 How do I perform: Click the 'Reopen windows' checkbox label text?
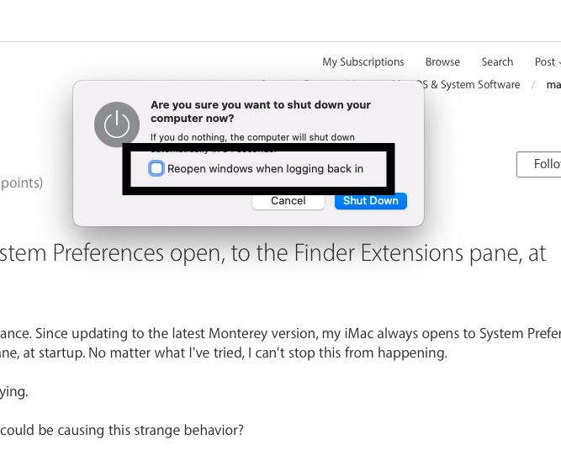[x=265, y=168]
